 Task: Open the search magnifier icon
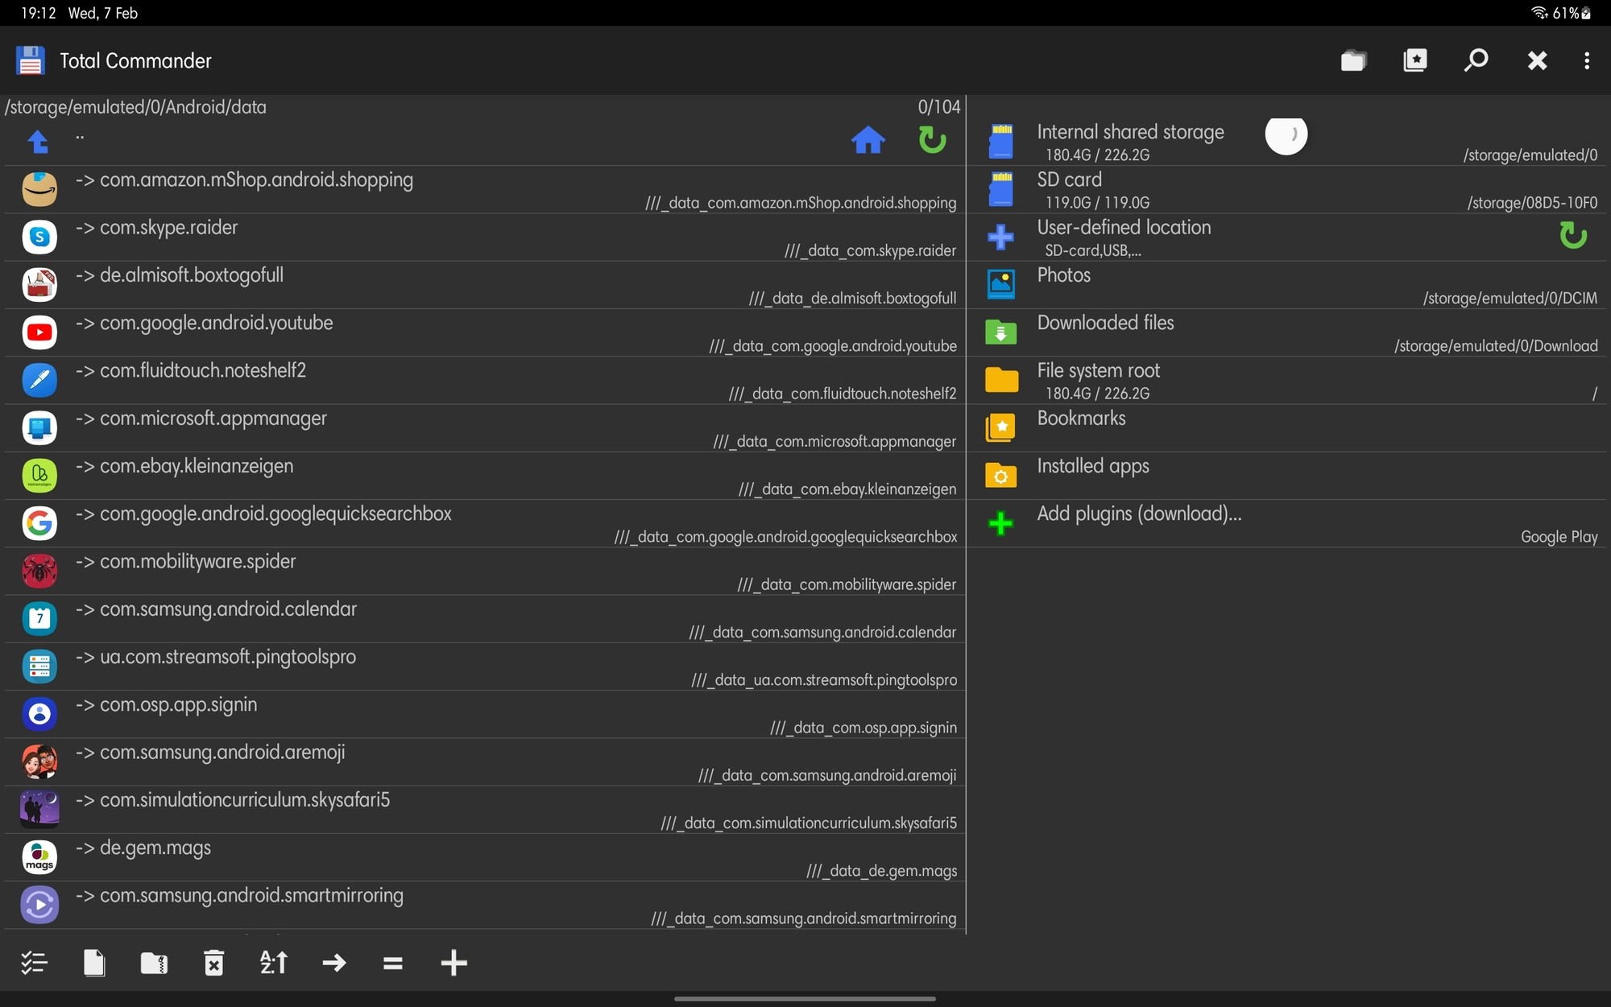[x=1476, y=60]
